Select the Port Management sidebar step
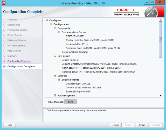The width and height of the screenshot is (166, 130). (x=16, y=45)
